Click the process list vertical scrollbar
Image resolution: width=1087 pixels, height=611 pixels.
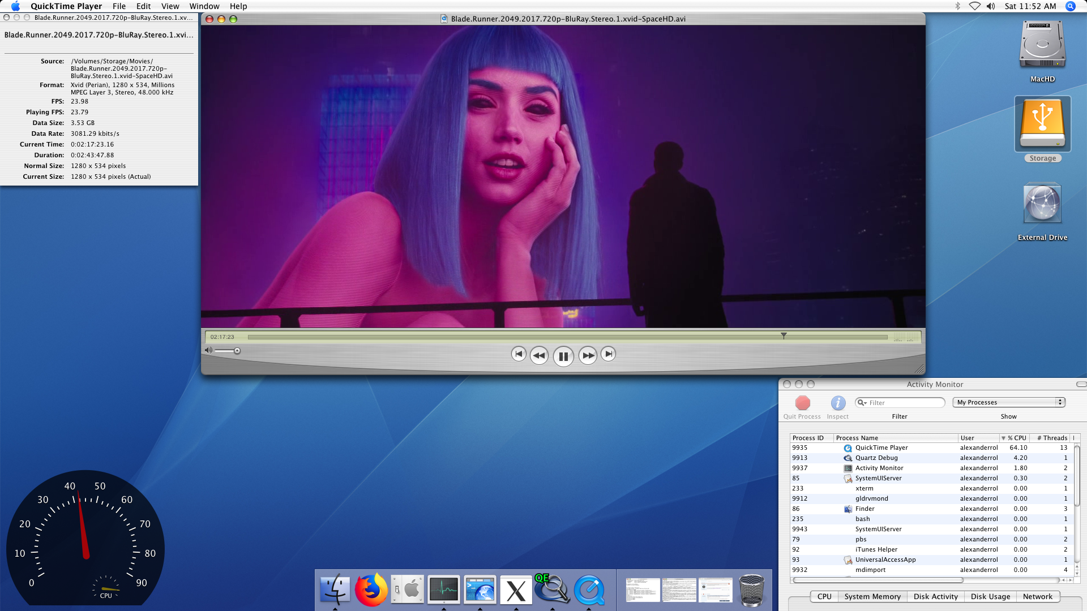tap(1077, 475)
